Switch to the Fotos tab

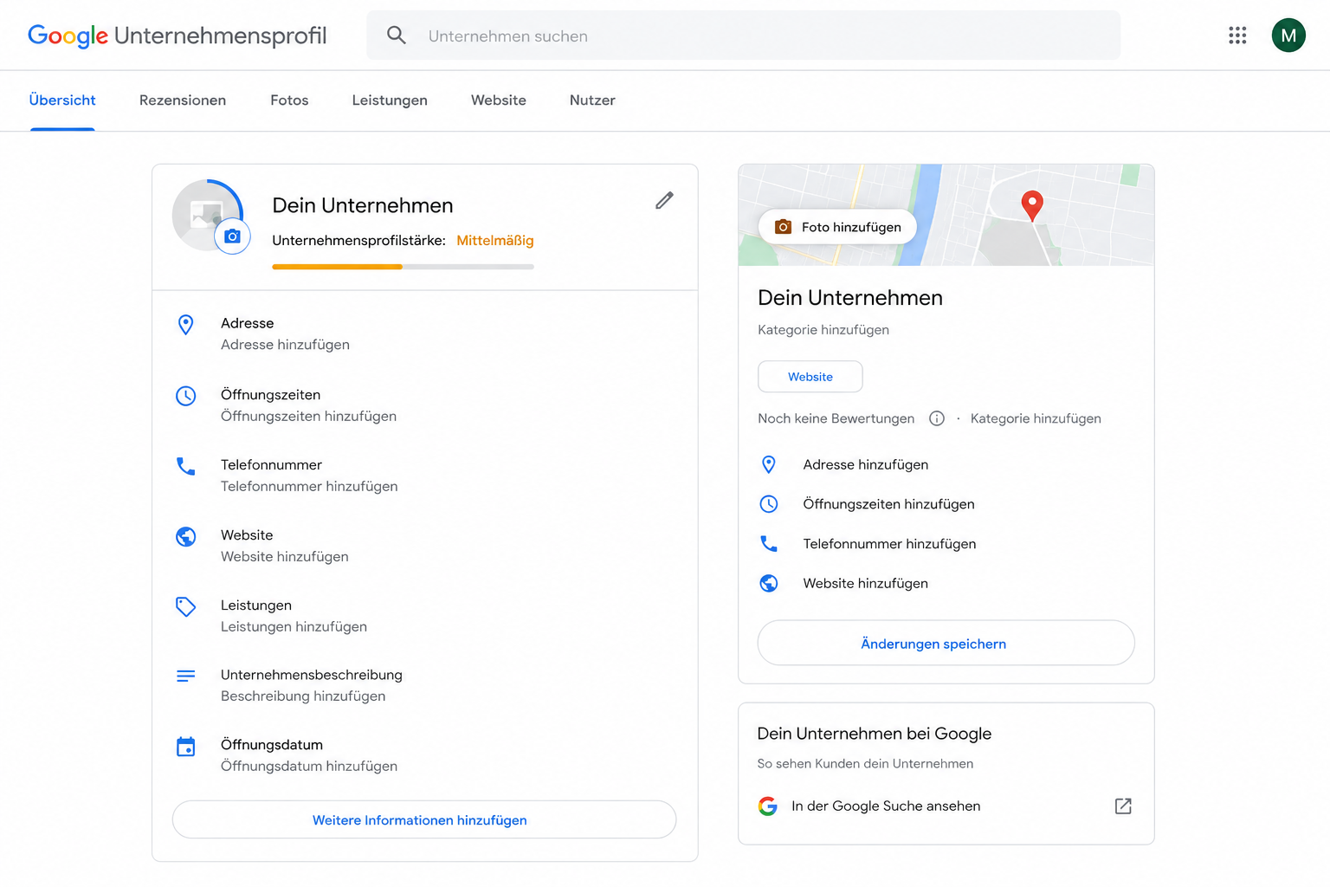pos(289,100)
